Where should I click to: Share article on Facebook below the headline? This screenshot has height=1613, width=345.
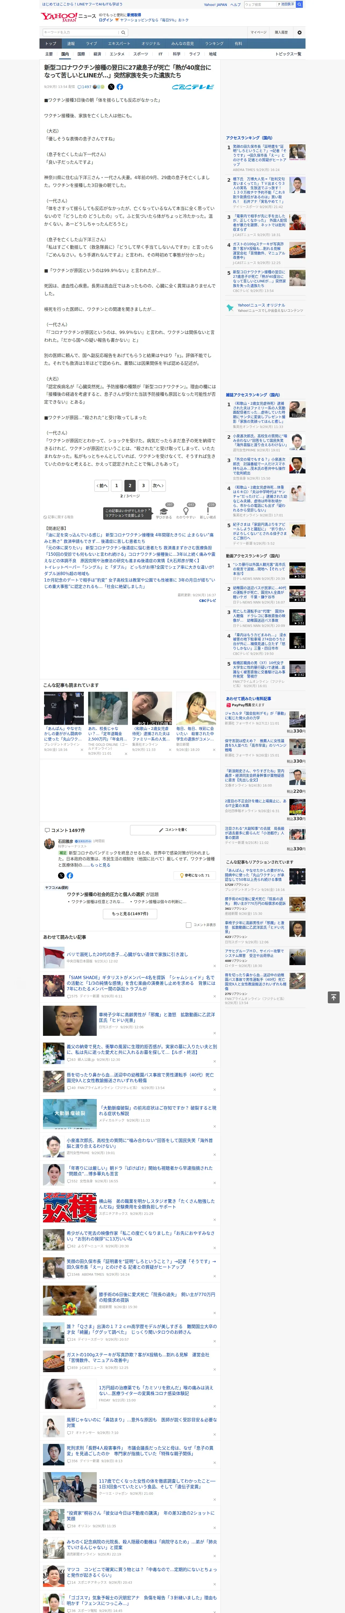coord(120,87)
